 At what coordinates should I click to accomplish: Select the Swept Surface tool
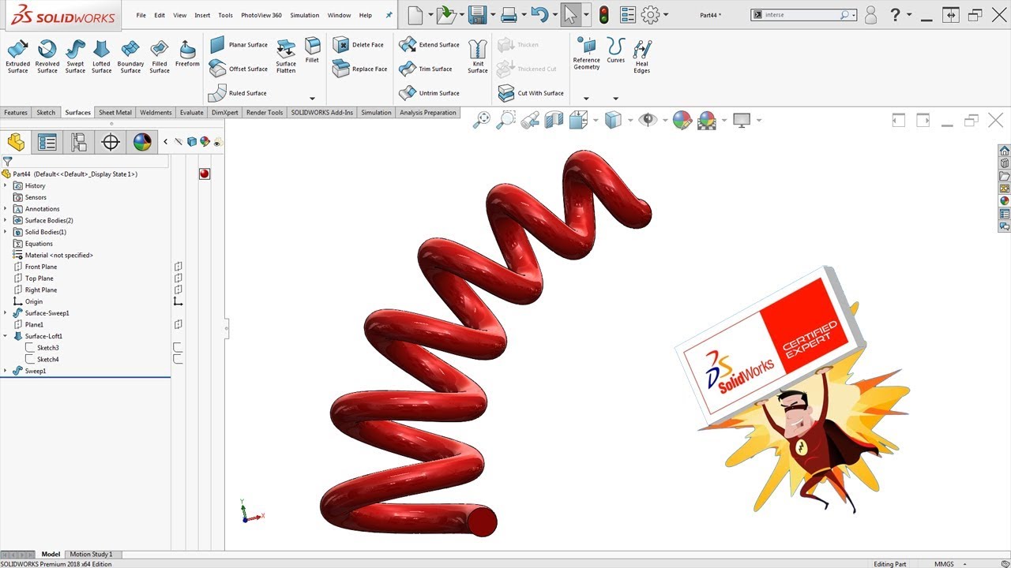click(75, 56)
